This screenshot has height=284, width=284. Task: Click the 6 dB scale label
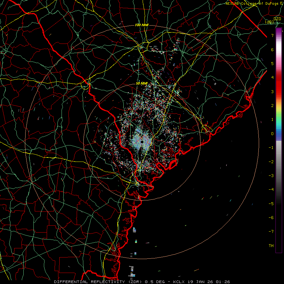(272, 50)
